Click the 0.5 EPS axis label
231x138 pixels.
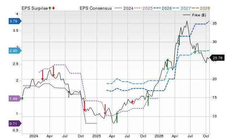[x=16, y=130]
